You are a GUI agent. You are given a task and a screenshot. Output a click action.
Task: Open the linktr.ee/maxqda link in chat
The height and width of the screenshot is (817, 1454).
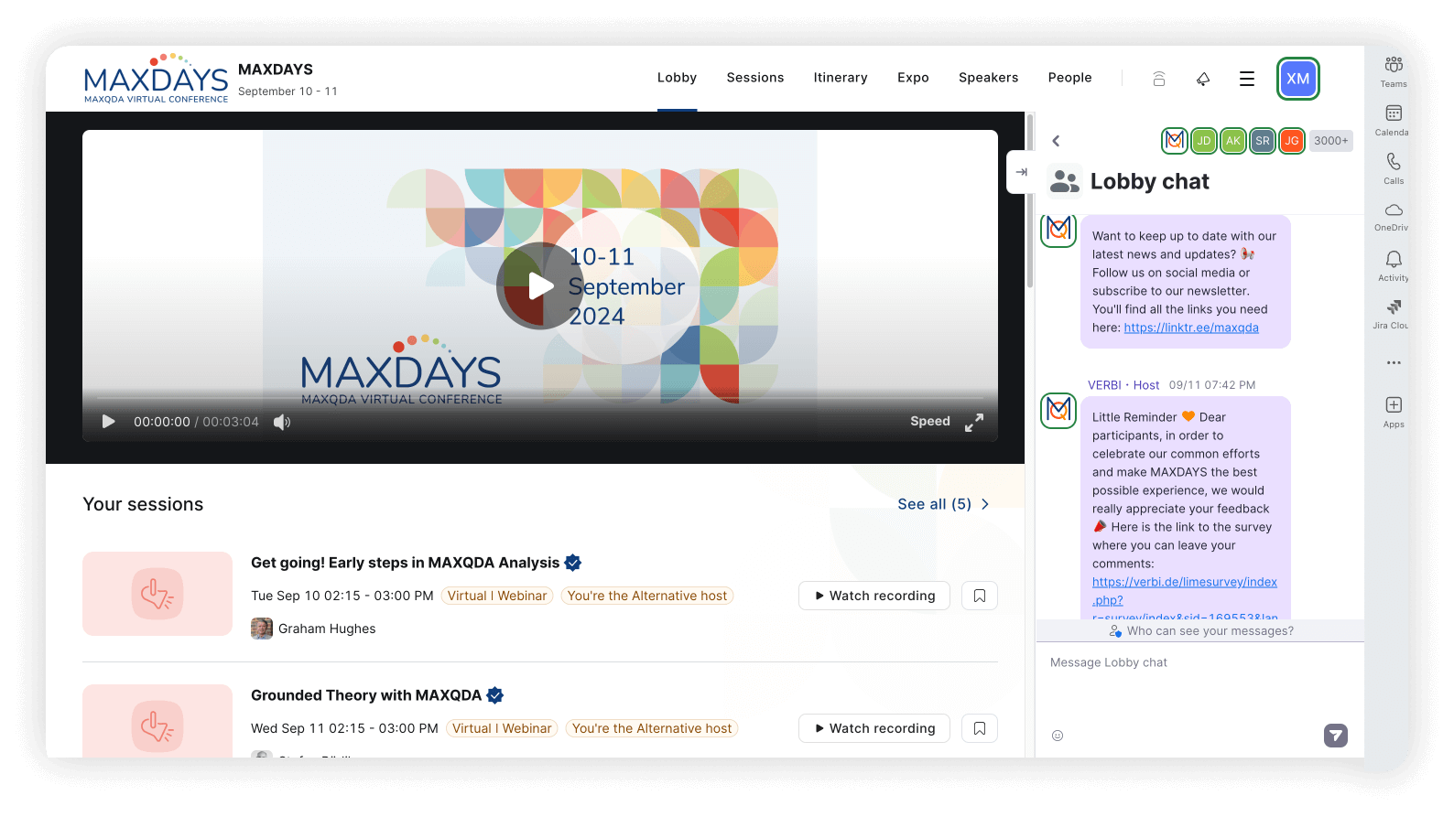1190,328
